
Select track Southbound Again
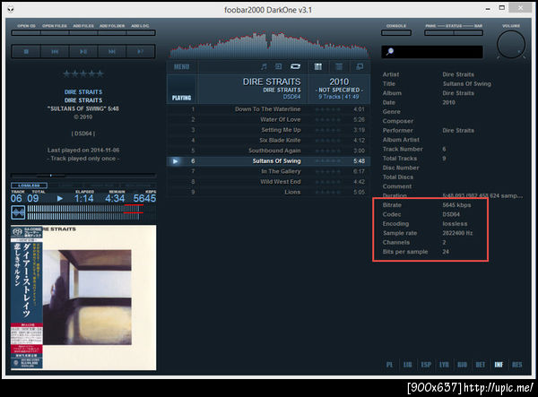[268, 151]
